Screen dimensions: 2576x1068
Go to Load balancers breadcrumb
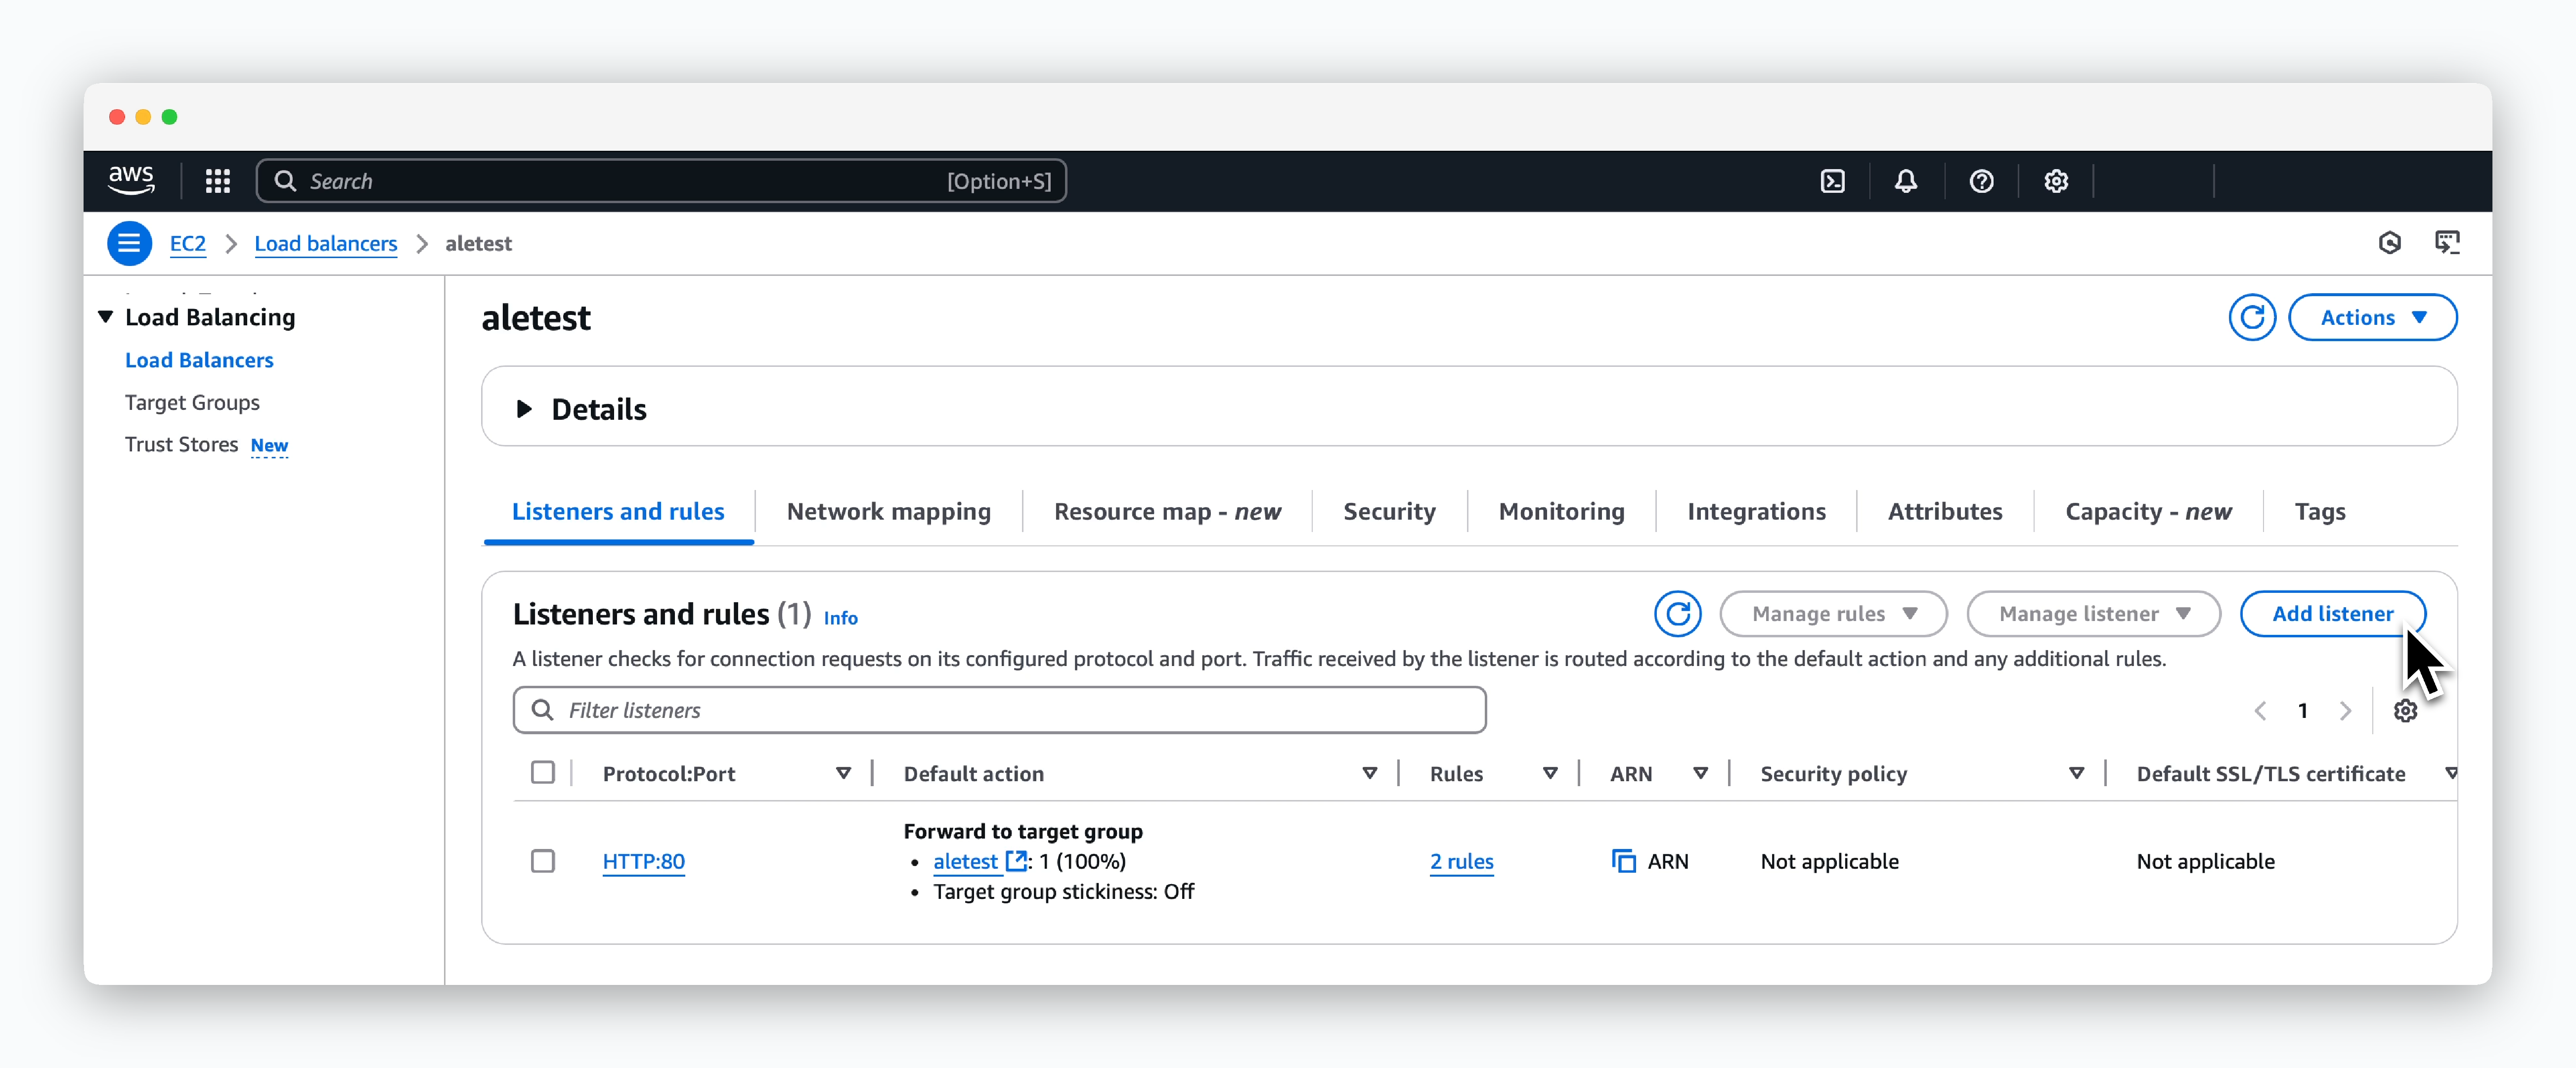pos(326,243)
